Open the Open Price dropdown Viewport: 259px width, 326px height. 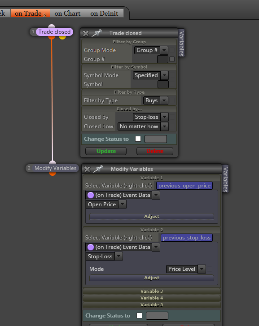point(106,204)
